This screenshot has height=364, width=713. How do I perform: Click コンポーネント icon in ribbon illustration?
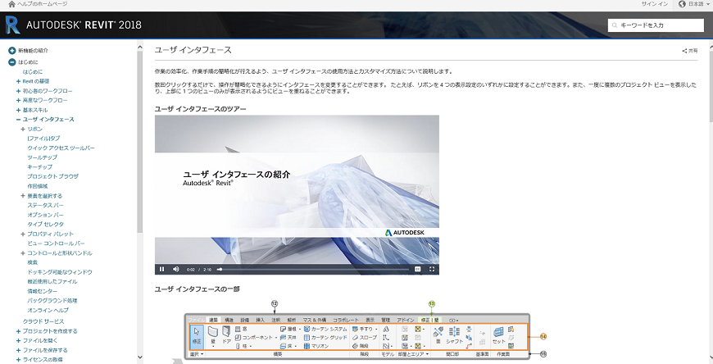pos(238,338)
